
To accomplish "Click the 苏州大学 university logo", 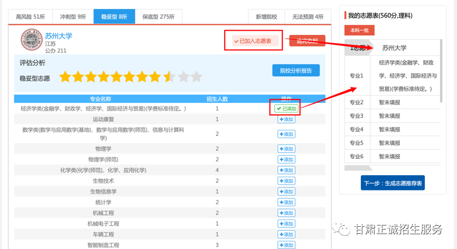I will click(31, 40).
